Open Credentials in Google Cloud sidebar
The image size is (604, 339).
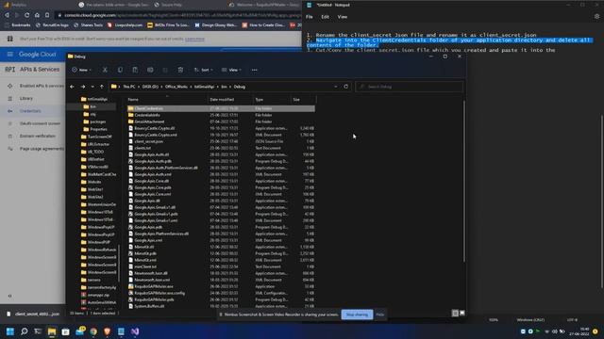pyautogui.click(x=30, y=111)
